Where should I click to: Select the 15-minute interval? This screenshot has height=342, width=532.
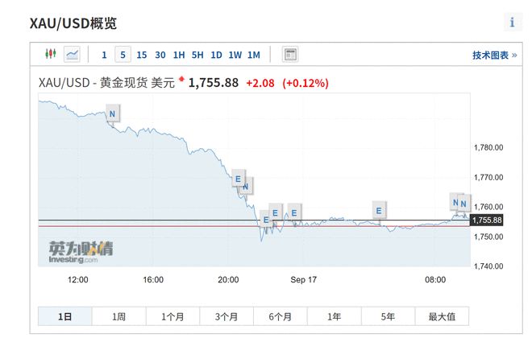[142, 55]
